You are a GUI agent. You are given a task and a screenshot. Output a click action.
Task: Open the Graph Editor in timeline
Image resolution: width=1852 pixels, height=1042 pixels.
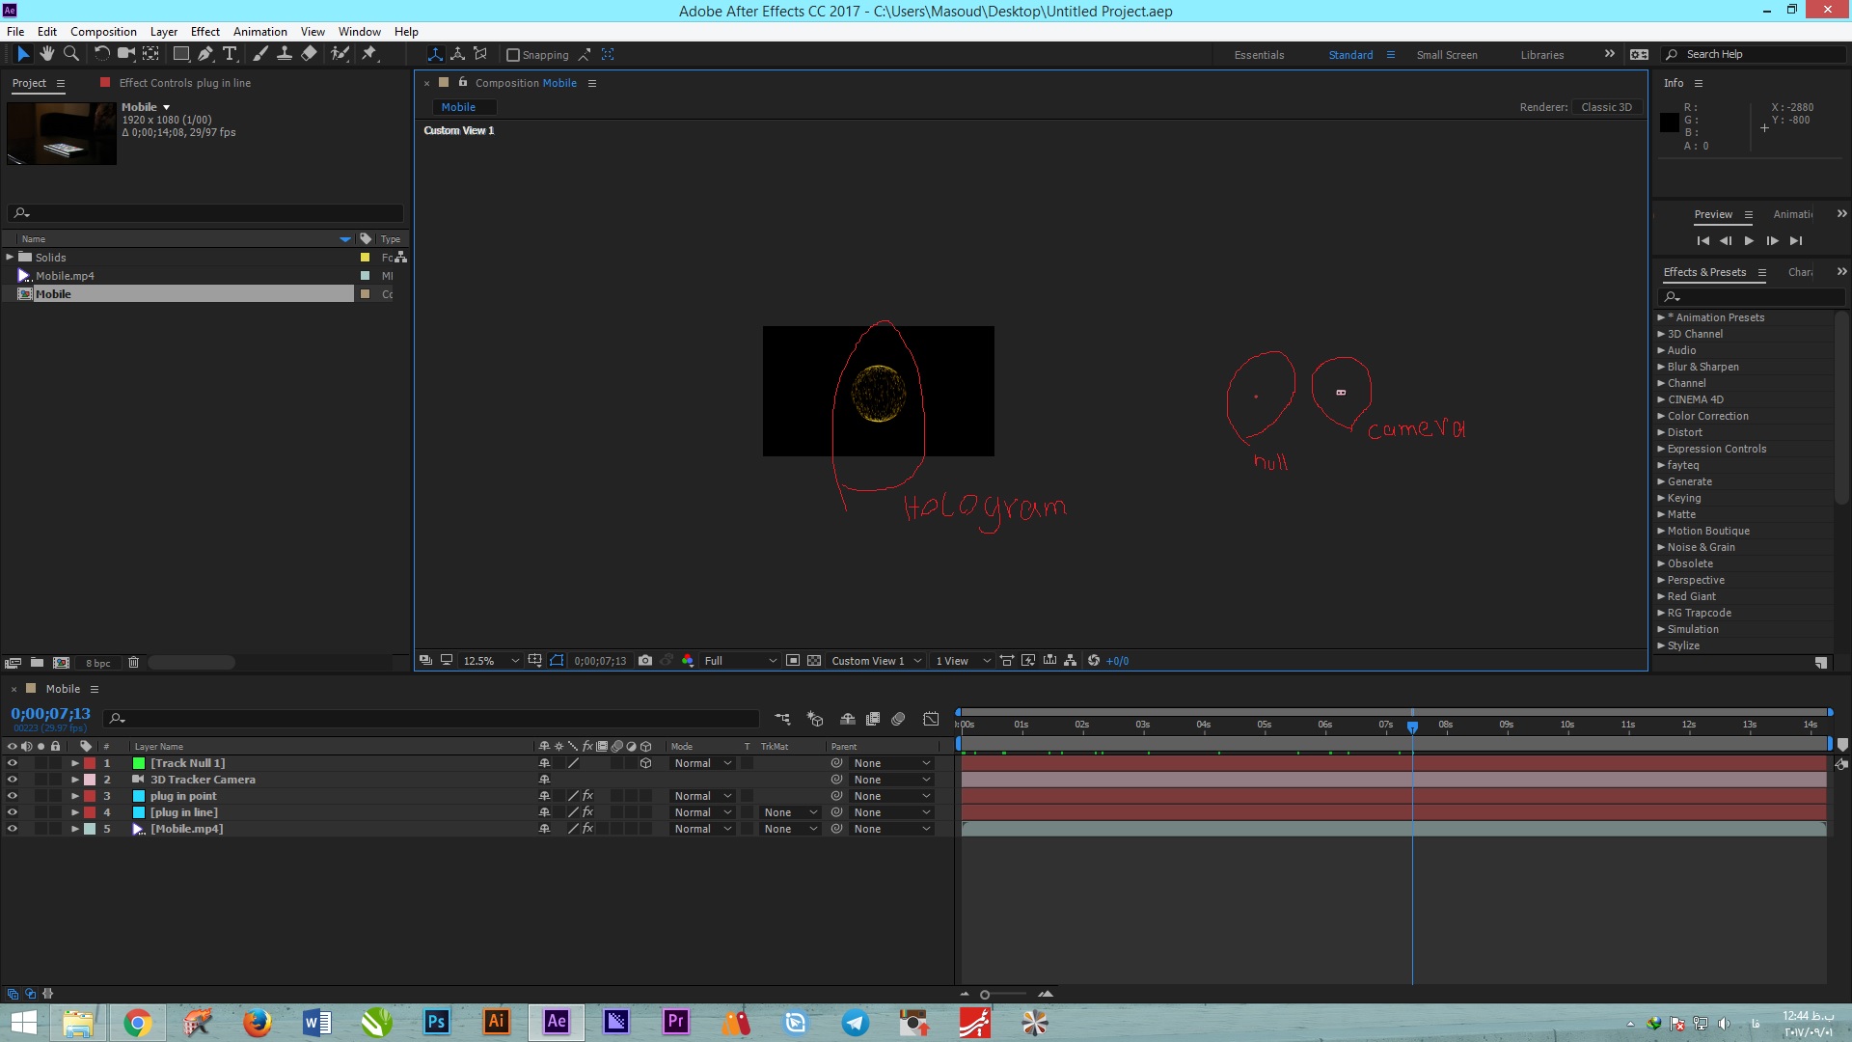click(x=931, y=719)
